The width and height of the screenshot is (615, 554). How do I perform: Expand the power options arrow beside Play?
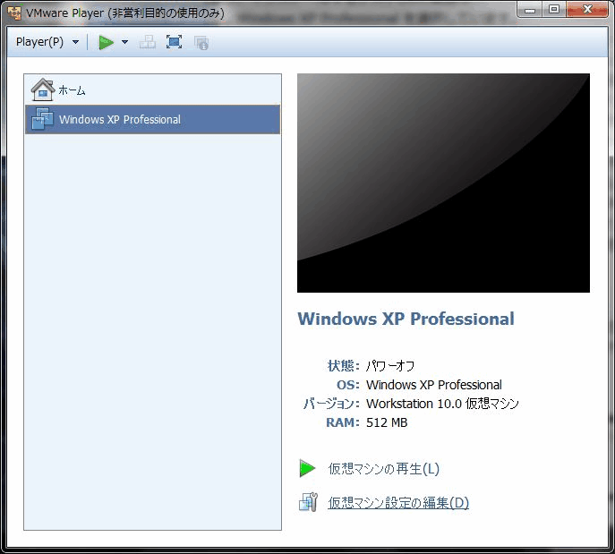click(x=125, y=42)
